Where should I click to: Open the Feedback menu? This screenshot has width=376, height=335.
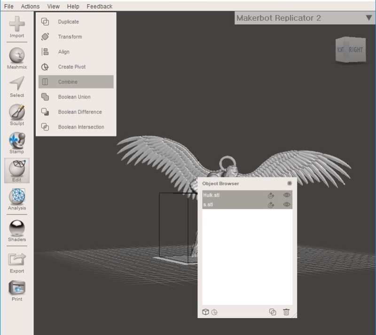click(100, 7)
